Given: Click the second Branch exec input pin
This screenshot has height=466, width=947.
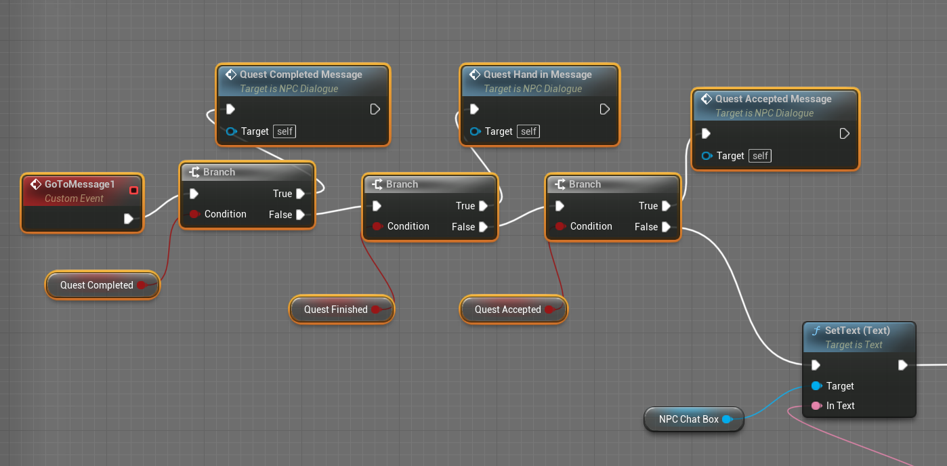Looking at the screenshot, I should pyautogui.click(x=377, y=206).
